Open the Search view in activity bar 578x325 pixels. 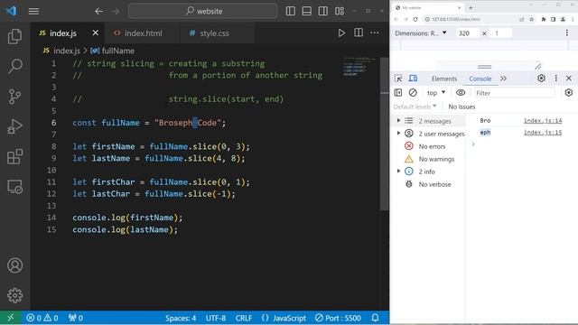pyautogui.click(x=14, y=66)
